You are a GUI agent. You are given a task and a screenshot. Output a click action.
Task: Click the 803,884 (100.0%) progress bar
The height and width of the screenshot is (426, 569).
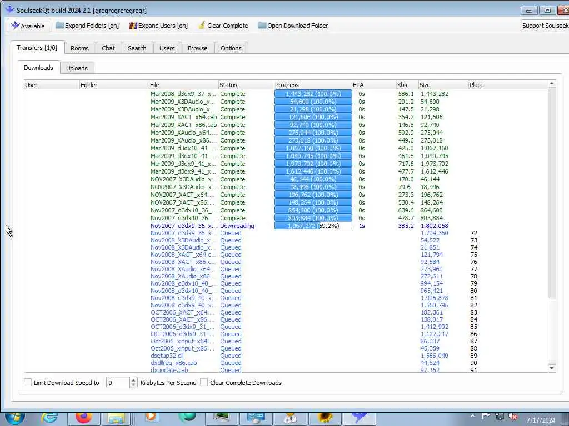point(313,218)
